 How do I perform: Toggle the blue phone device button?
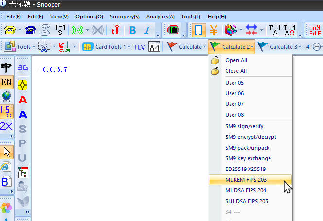point(198,30)
